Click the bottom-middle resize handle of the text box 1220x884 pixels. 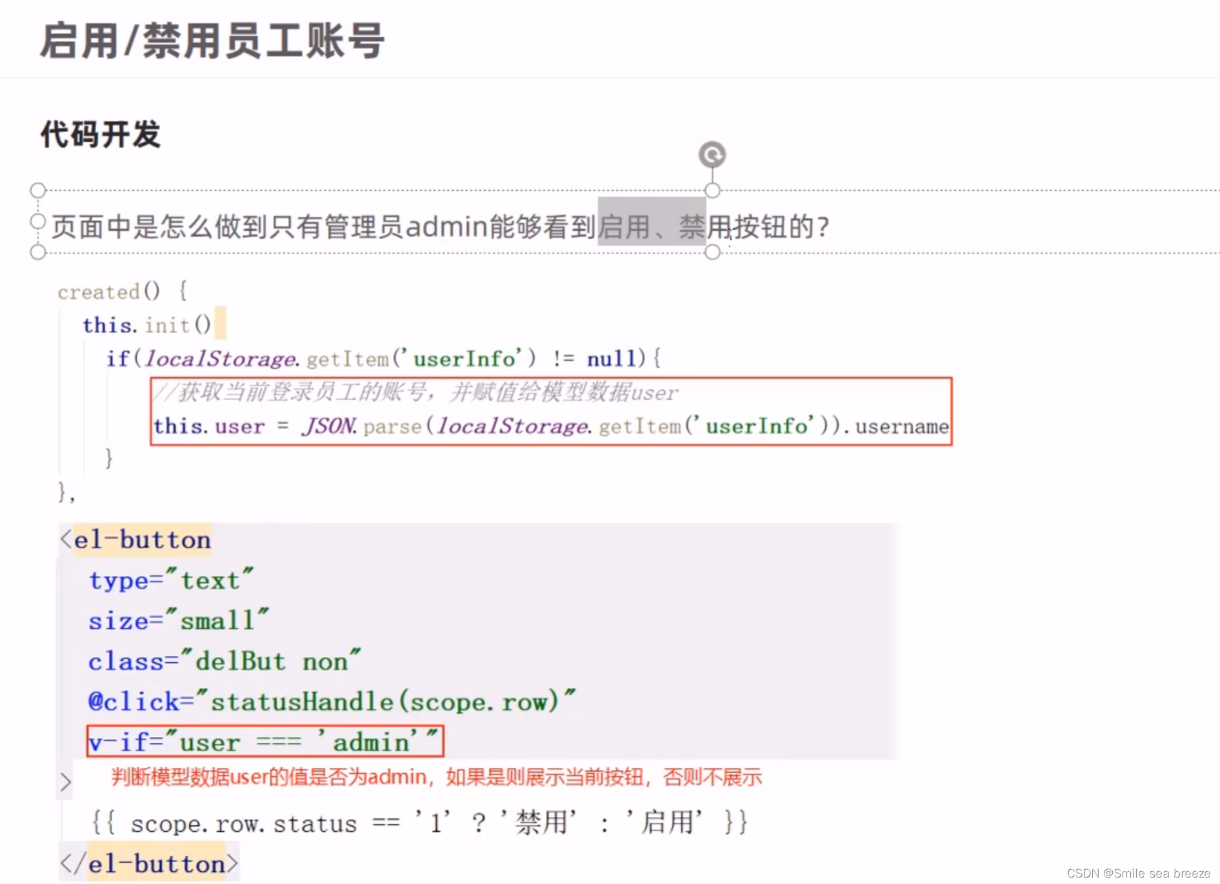[x=712, y=252]
